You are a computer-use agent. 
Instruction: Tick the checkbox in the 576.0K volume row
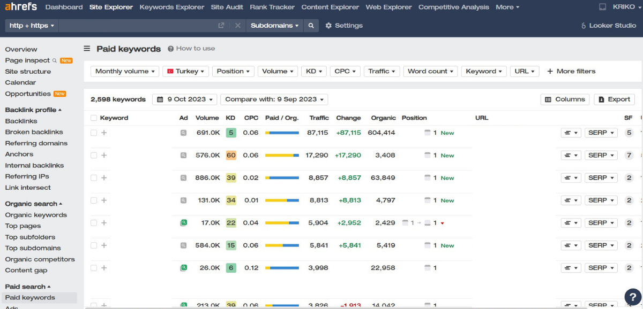coord(94,156)
